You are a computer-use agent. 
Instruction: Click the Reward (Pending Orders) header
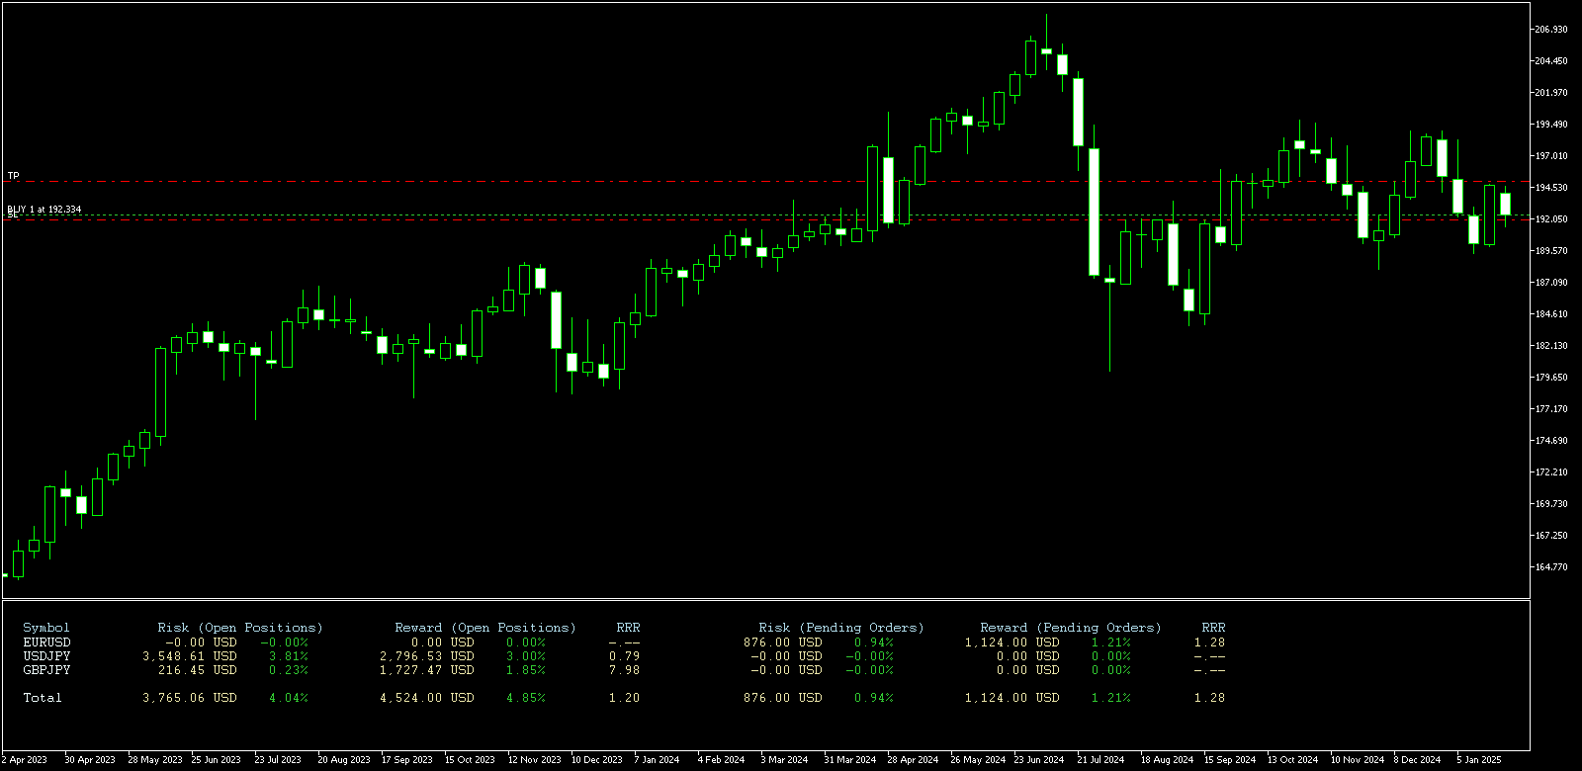pos(1071,628)
